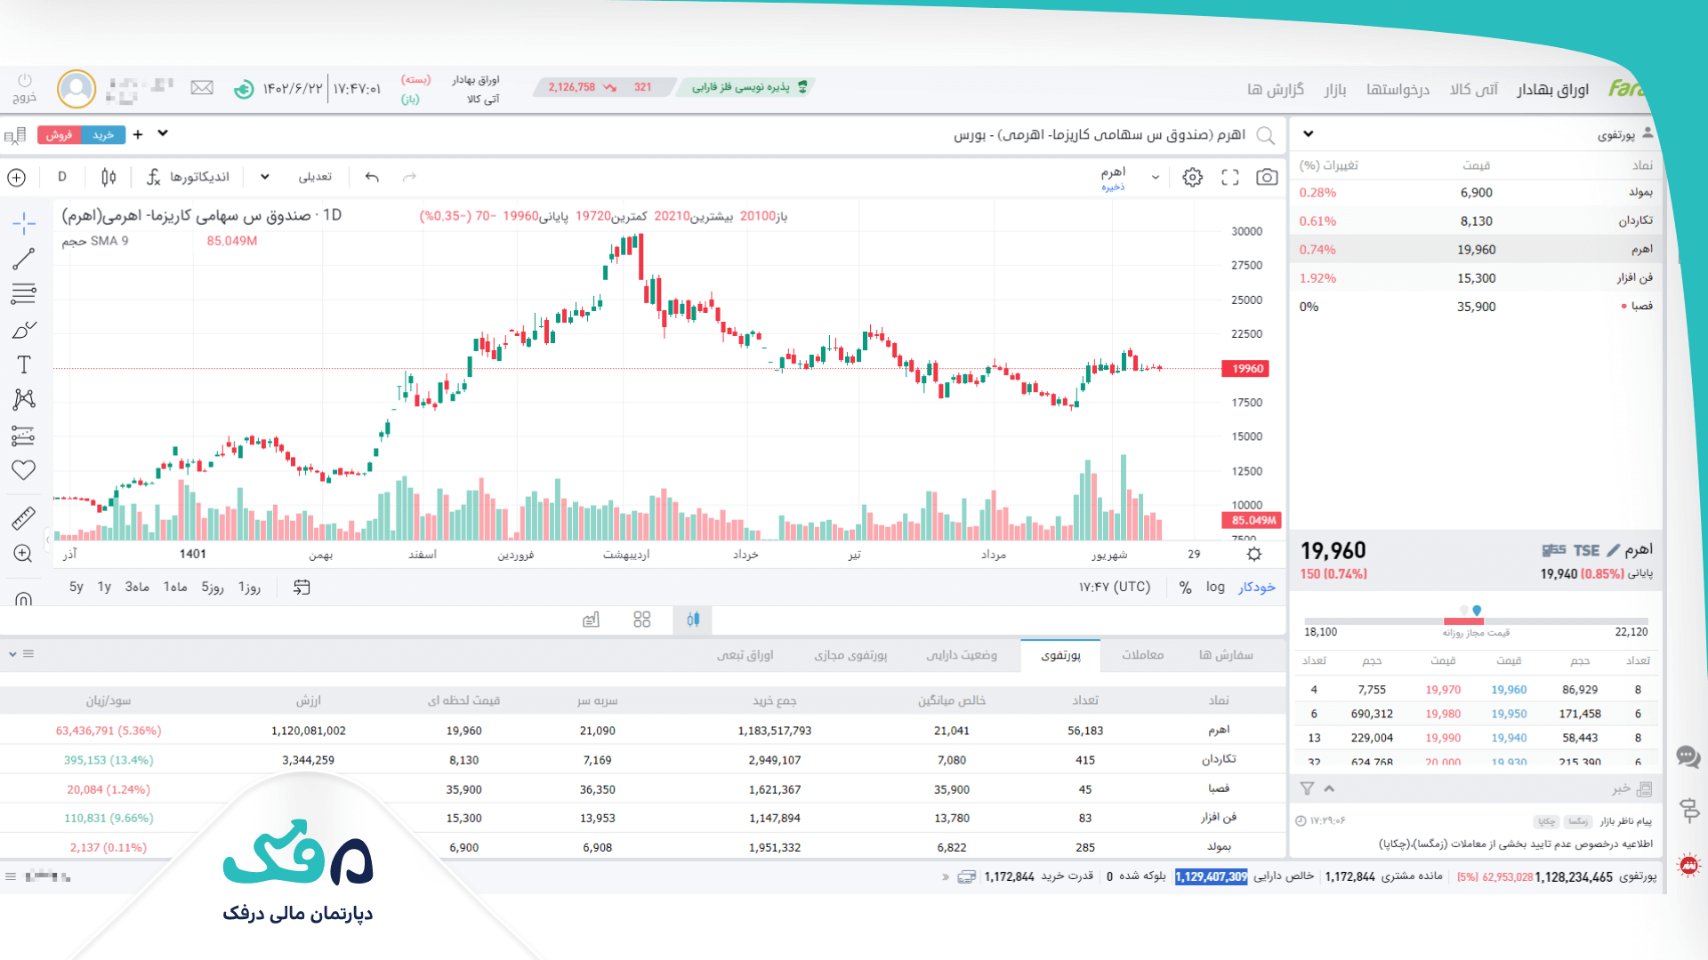Screen dimensions: 1708x960
Task: Open the chat support bubble icon
Action: coord(1688,756)
